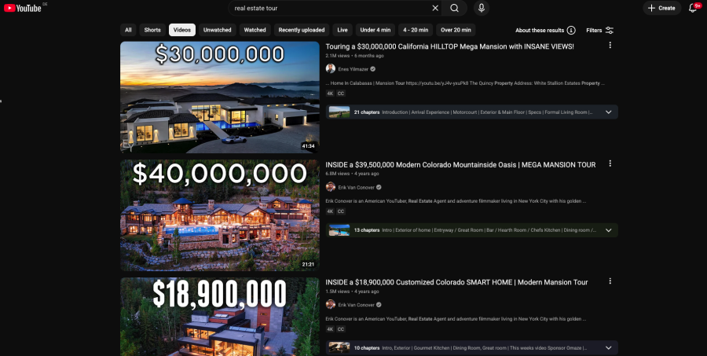The height and width of the screenshot is (356, 707).
Task: Click the 2.1M views • 6 months ago text
Action: 355,56
